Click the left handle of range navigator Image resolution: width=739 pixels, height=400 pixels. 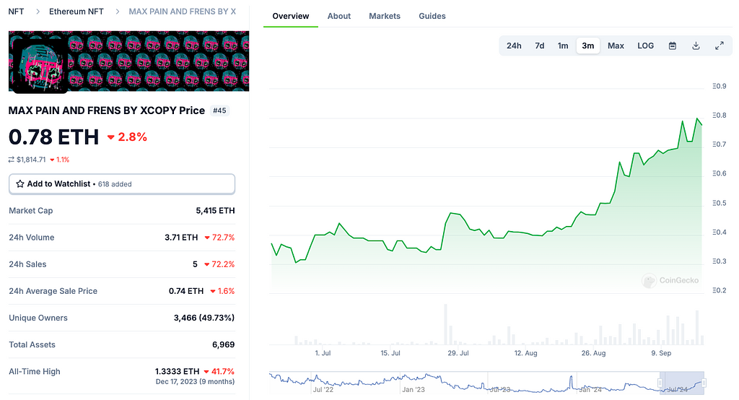click(660, 383)
